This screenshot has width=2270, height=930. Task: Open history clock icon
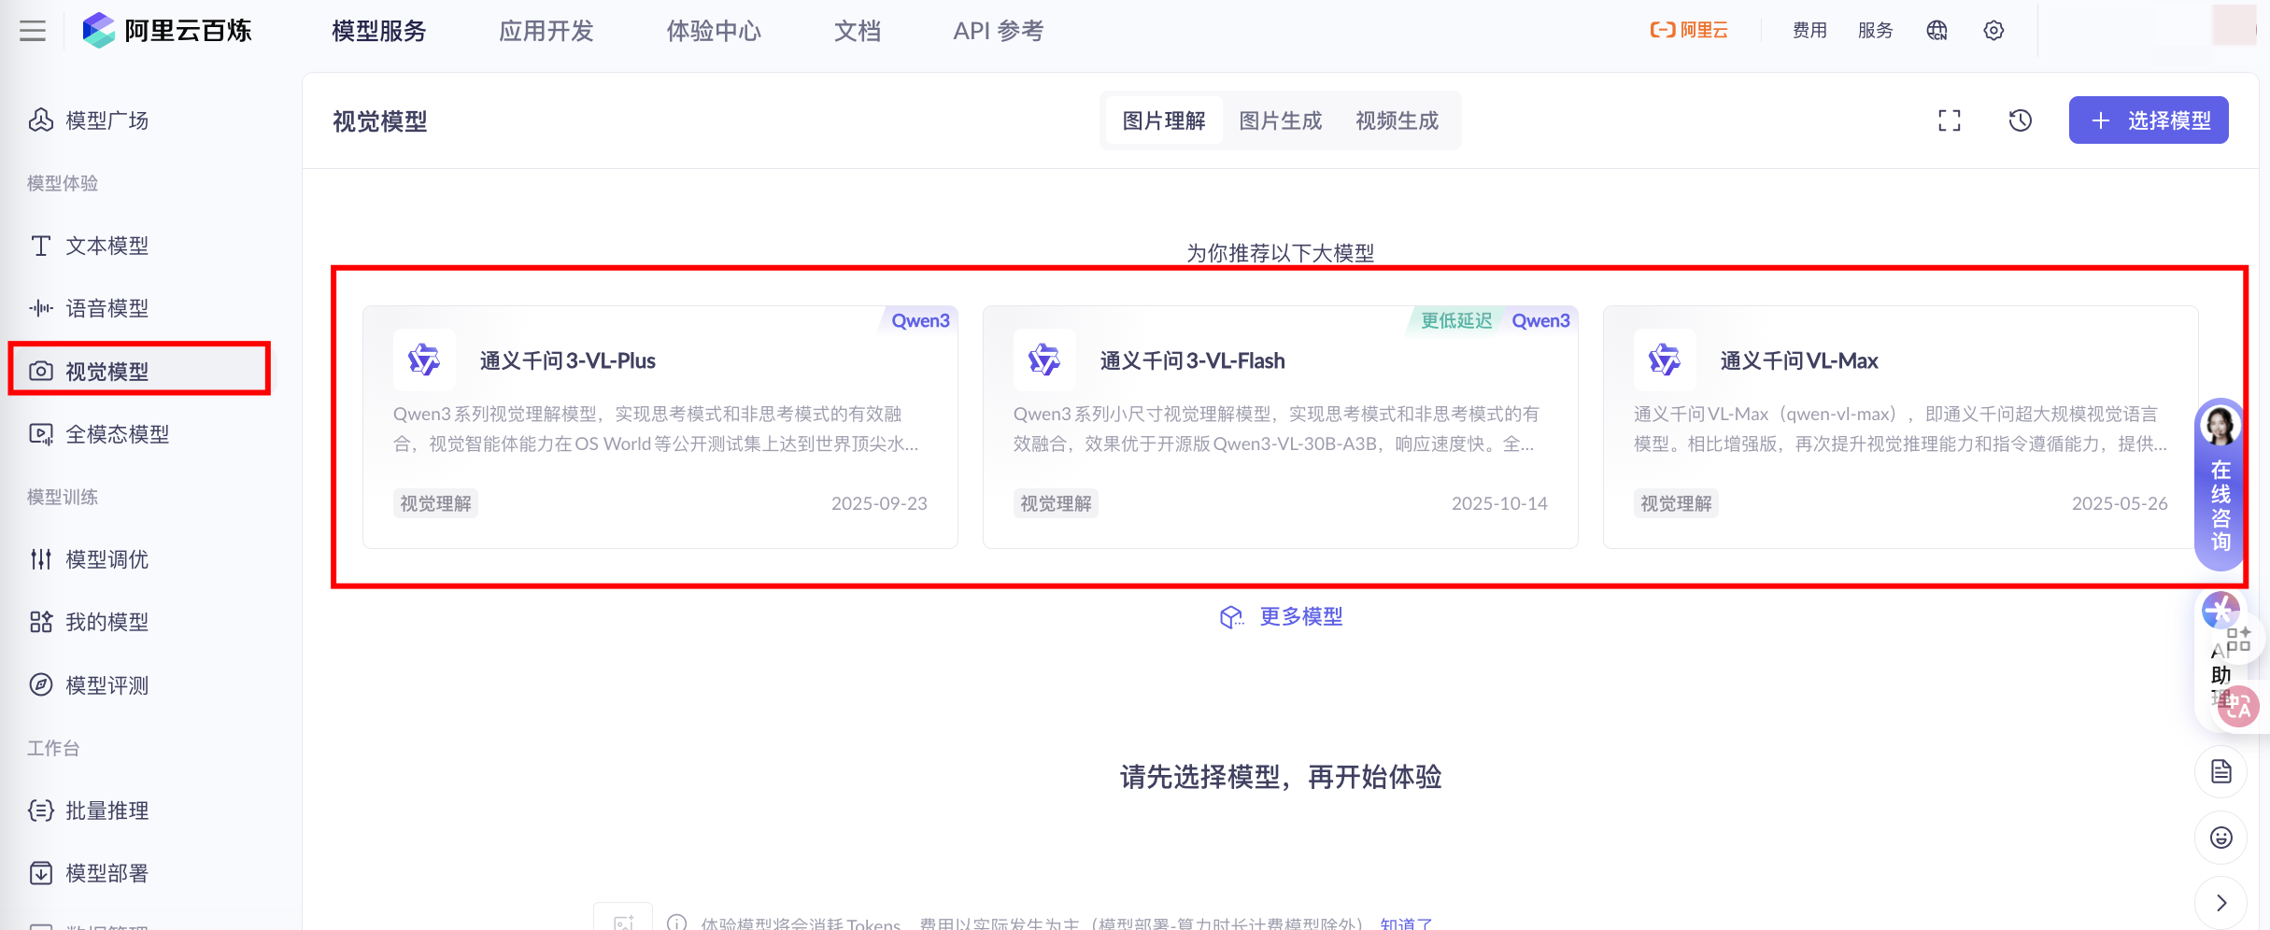(x=2021, y=120)
